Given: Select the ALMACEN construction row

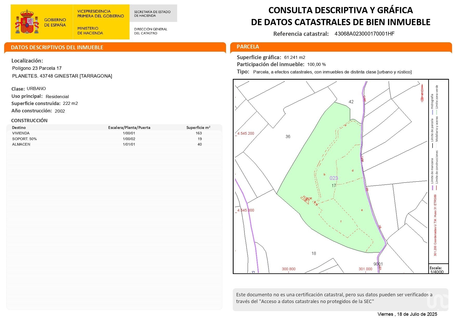Looking at the screenshot, I should [21, 144].
